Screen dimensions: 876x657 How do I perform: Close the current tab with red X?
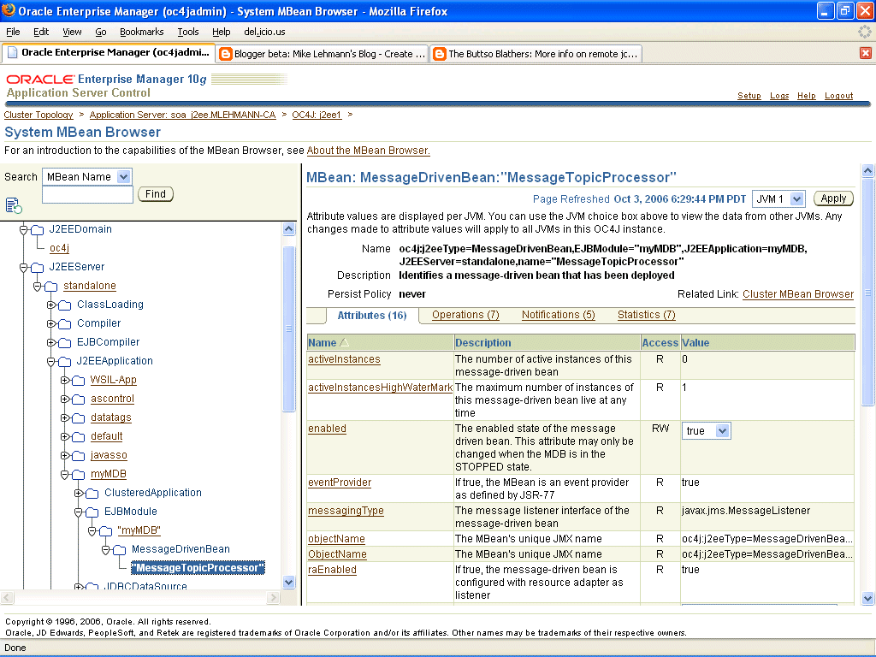click(866, 53)
